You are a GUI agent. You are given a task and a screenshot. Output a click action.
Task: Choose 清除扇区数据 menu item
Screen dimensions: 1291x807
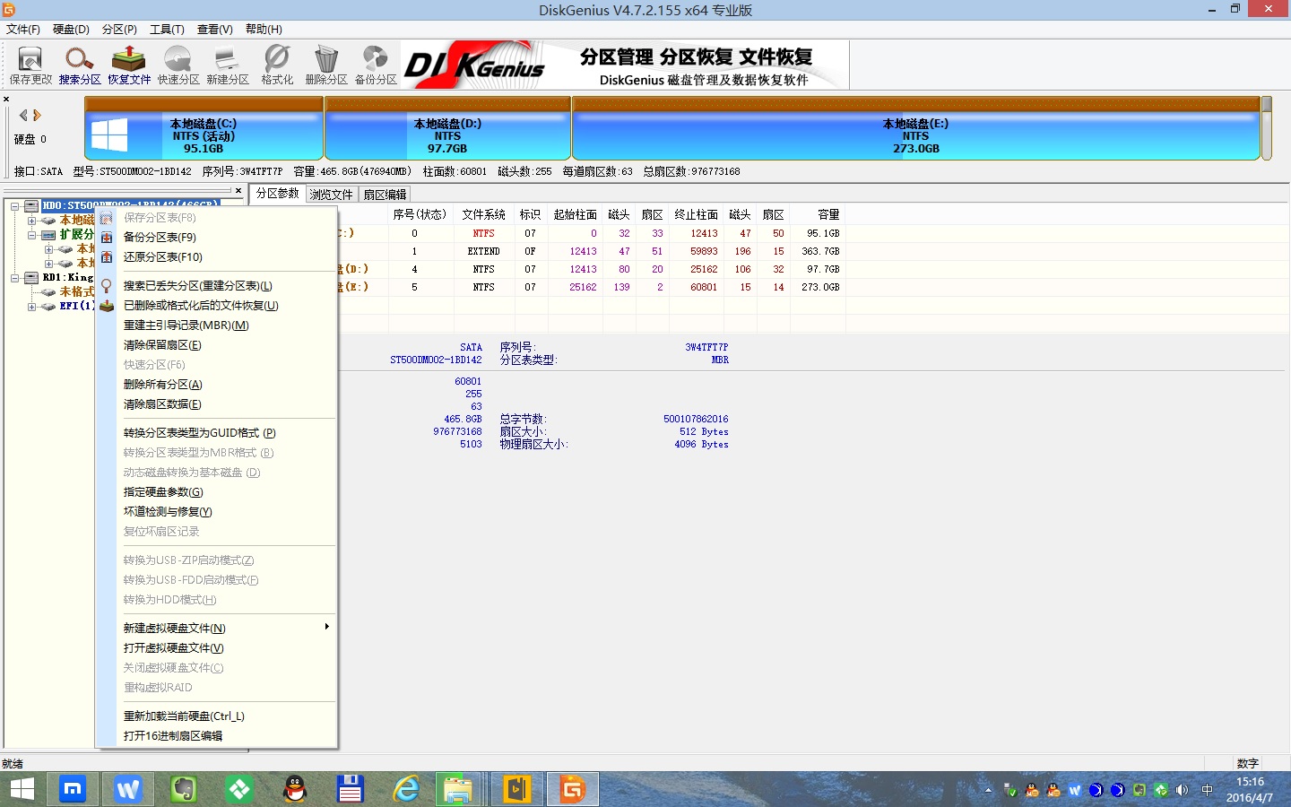point(217,404)
